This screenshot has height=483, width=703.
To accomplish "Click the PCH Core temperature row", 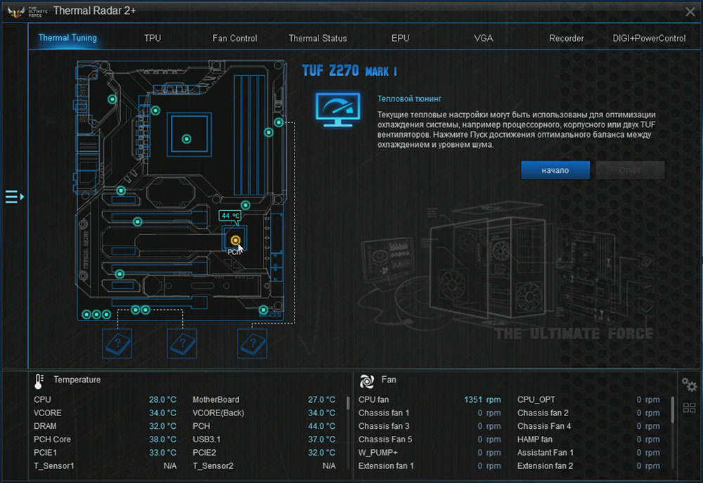I will tap(105, 439).
